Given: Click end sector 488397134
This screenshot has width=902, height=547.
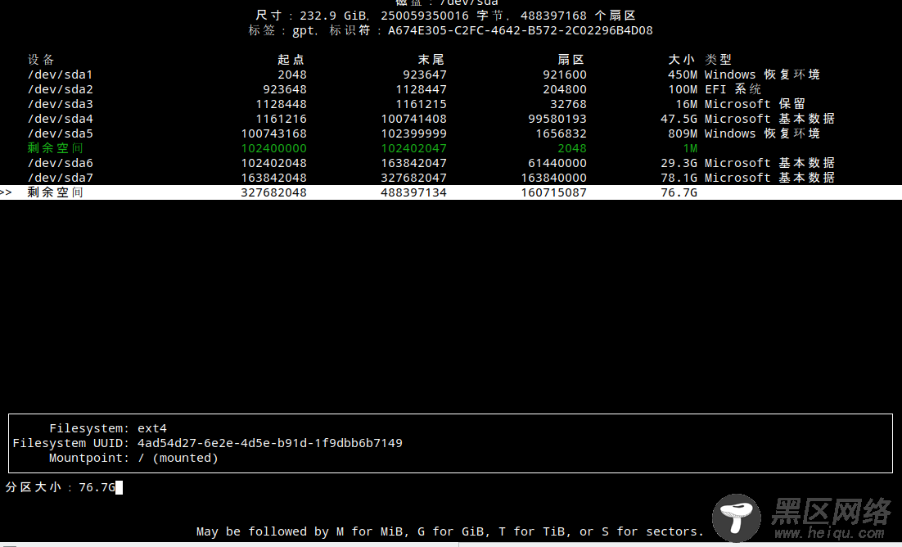Looking at the screenshot, I should tap(413, 192).
